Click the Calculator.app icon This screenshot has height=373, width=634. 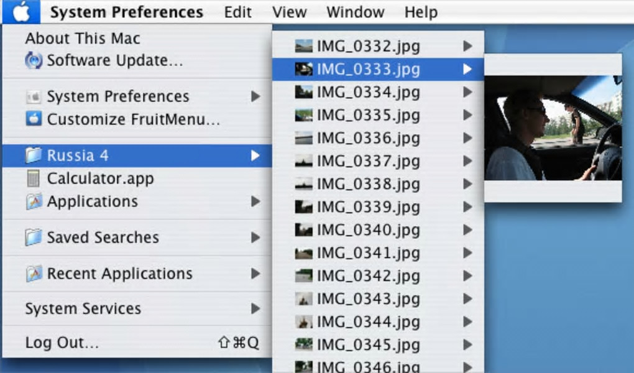(x=33, y=178)
